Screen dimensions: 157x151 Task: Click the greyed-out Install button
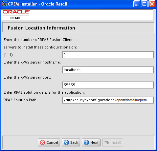pos(113,142)
